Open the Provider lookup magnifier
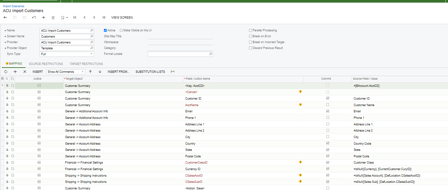The image size is (448, 190). pos(91,42)
